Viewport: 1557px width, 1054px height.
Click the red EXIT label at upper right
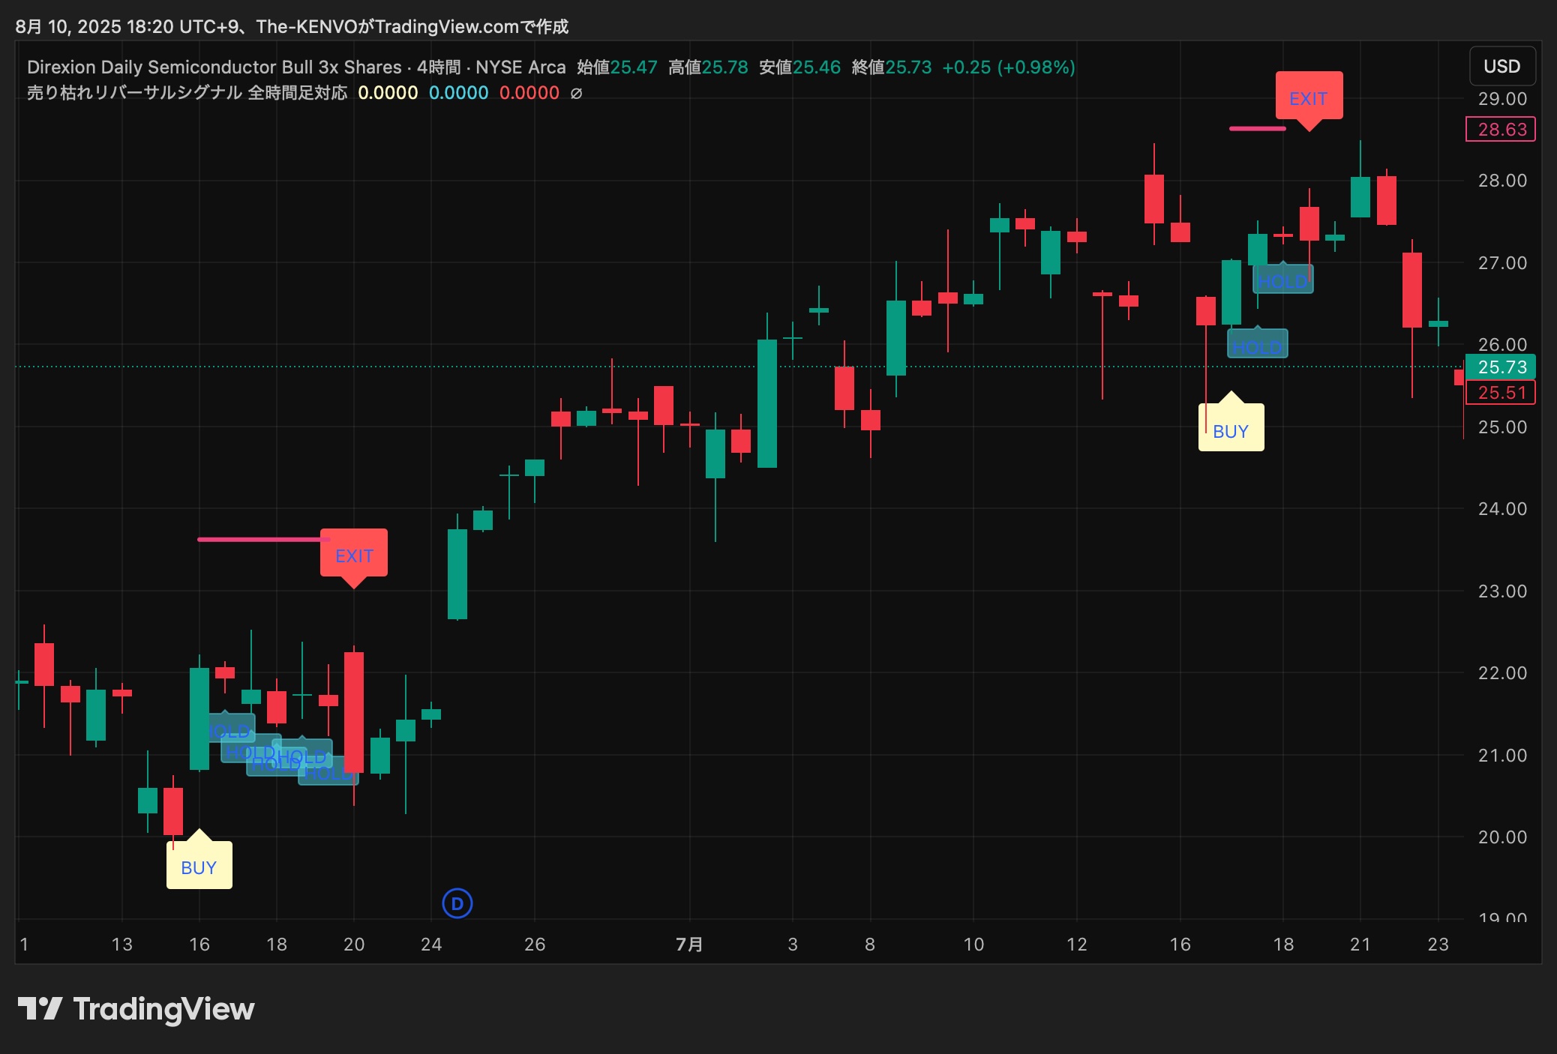click(x=1309, y=97)
